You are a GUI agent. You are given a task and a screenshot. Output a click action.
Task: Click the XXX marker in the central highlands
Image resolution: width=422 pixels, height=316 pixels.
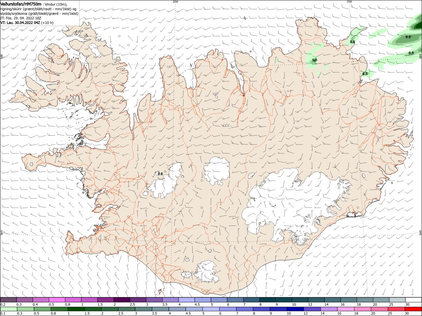click(x=226, y=125)
